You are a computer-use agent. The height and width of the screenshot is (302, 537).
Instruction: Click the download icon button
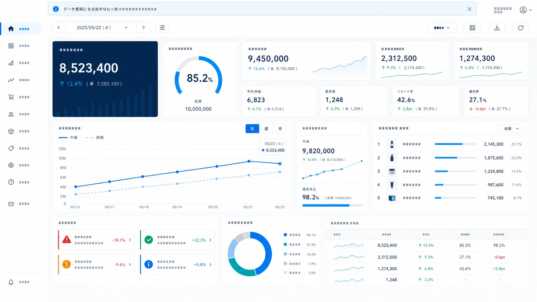497,28
